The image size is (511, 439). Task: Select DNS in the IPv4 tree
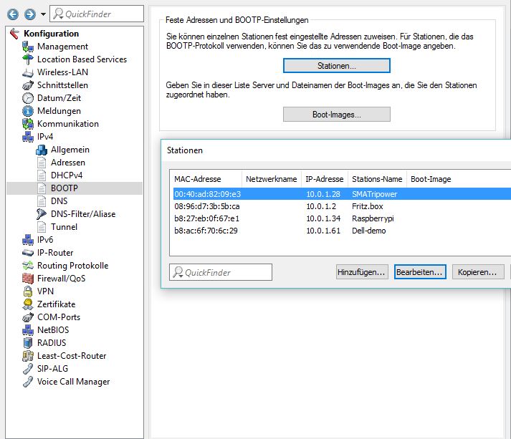coord(59,201)
